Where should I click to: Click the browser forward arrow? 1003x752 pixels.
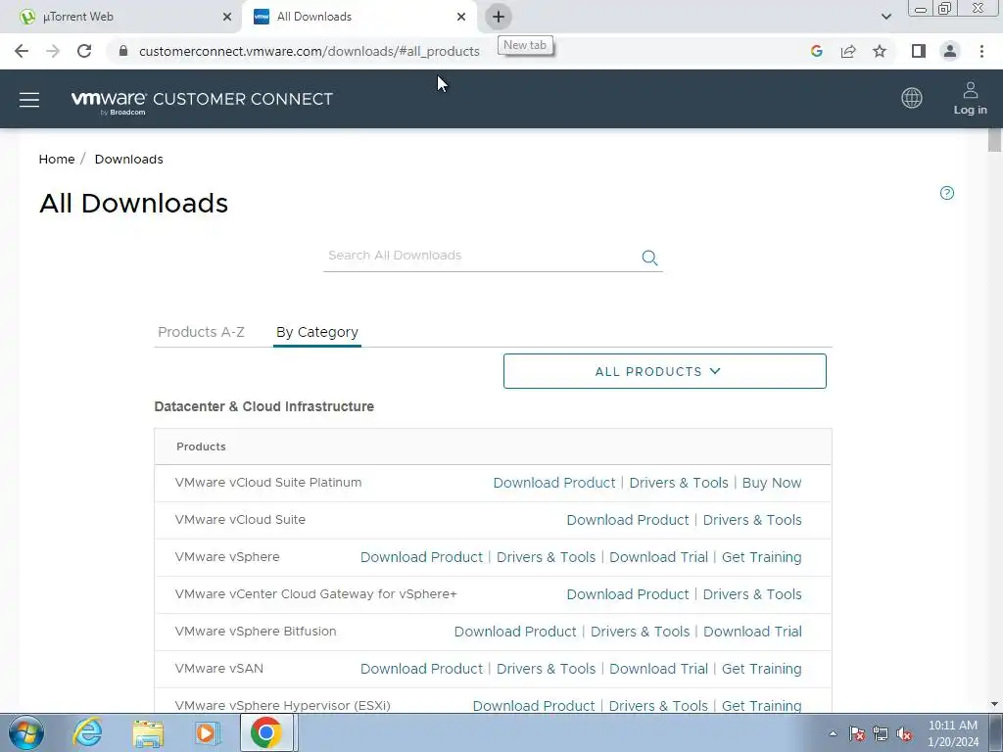(53, 51)
